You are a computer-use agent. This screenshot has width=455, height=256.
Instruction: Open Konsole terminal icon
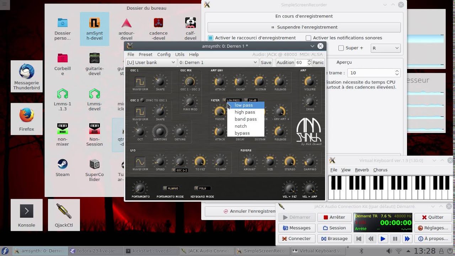[27, 214]
